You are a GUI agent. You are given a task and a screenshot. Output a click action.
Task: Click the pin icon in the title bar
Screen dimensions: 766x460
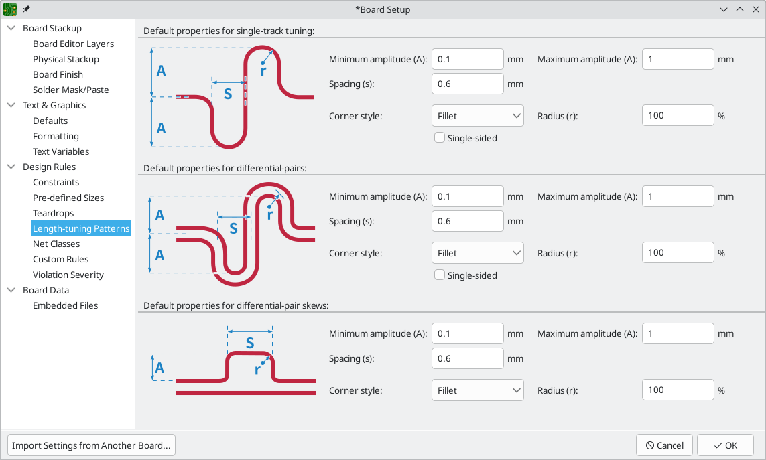[25, 9]
